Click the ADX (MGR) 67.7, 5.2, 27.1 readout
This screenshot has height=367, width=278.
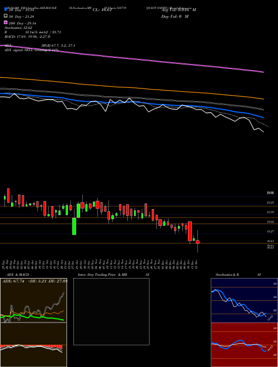(x=40, y=46)
